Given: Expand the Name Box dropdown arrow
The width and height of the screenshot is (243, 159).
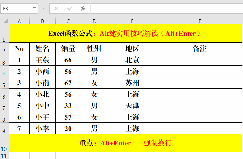Looking at the screenshot, I should [x=34, y=8].
